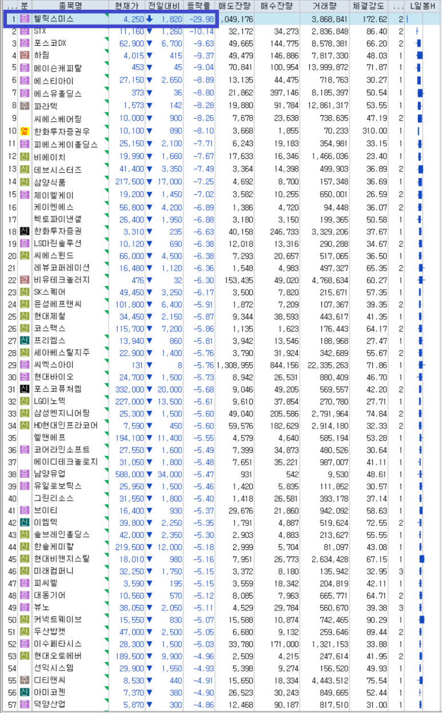
Task: Click the black 신 badge beside 포스코퓨처엠
Action: (24, 389)
